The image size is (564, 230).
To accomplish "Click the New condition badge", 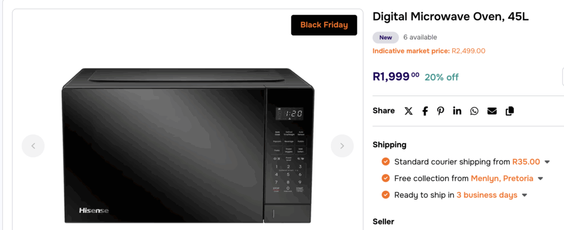I will pos(386,38).
